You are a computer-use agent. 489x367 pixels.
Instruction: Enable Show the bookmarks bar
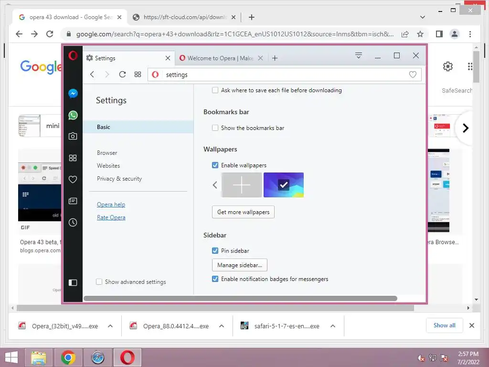tap(215, 128)
